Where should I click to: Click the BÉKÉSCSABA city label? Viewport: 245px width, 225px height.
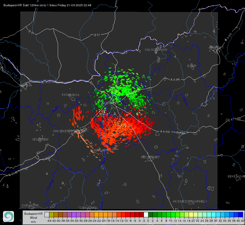click(236, 176)
